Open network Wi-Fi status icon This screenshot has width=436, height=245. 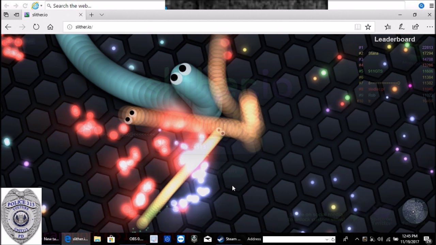pos(388,239)
